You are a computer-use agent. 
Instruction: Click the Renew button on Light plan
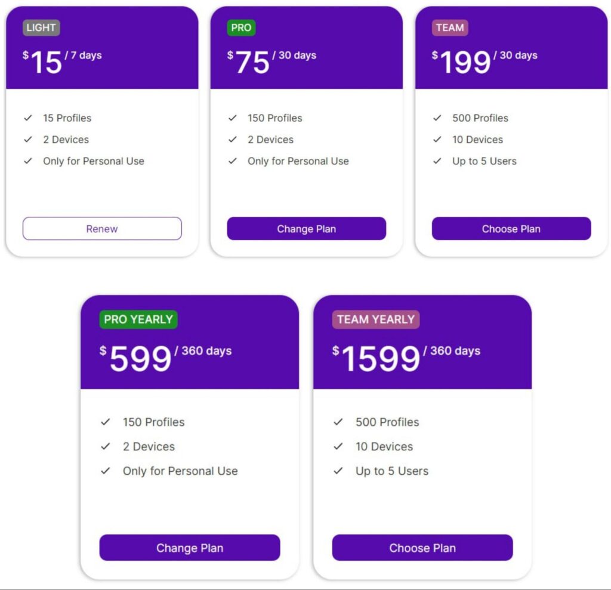[102, 229]
